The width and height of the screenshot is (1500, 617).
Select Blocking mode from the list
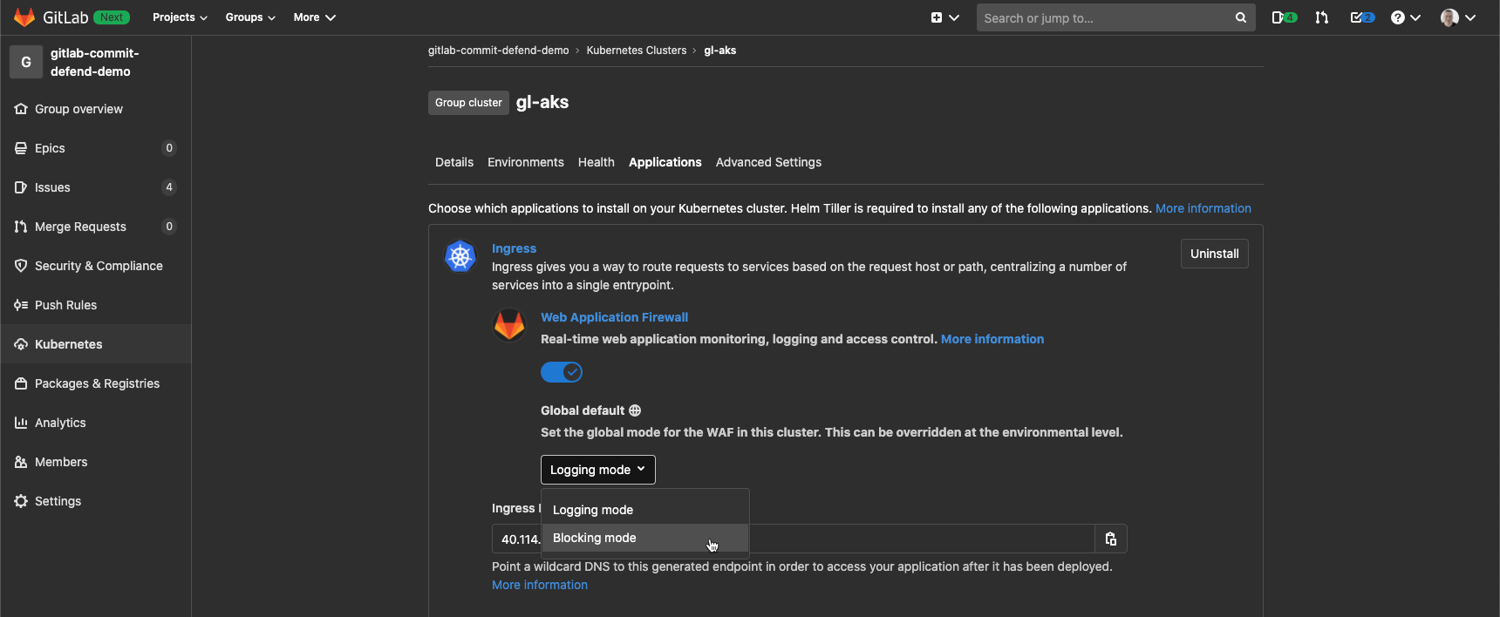click(595, 538)
